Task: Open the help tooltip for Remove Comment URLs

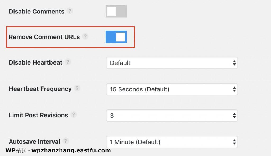Action: [x=85, y=37]
